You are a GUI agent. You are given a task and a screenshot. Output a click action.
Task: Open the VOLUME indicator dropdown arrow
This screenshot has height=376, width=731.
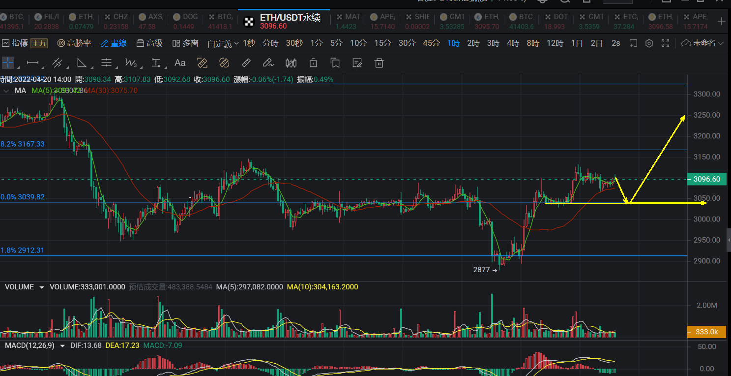click(x=42, y=287)
